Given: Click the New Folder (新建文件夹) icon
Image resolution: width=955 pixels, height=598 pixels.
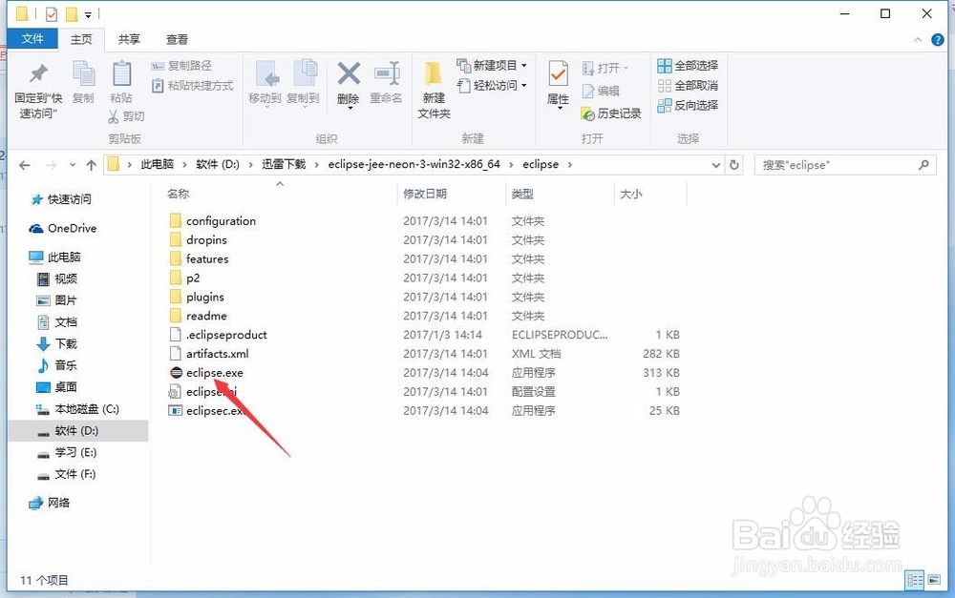Looking at the screenshot, I should click(x=433, y=84).
